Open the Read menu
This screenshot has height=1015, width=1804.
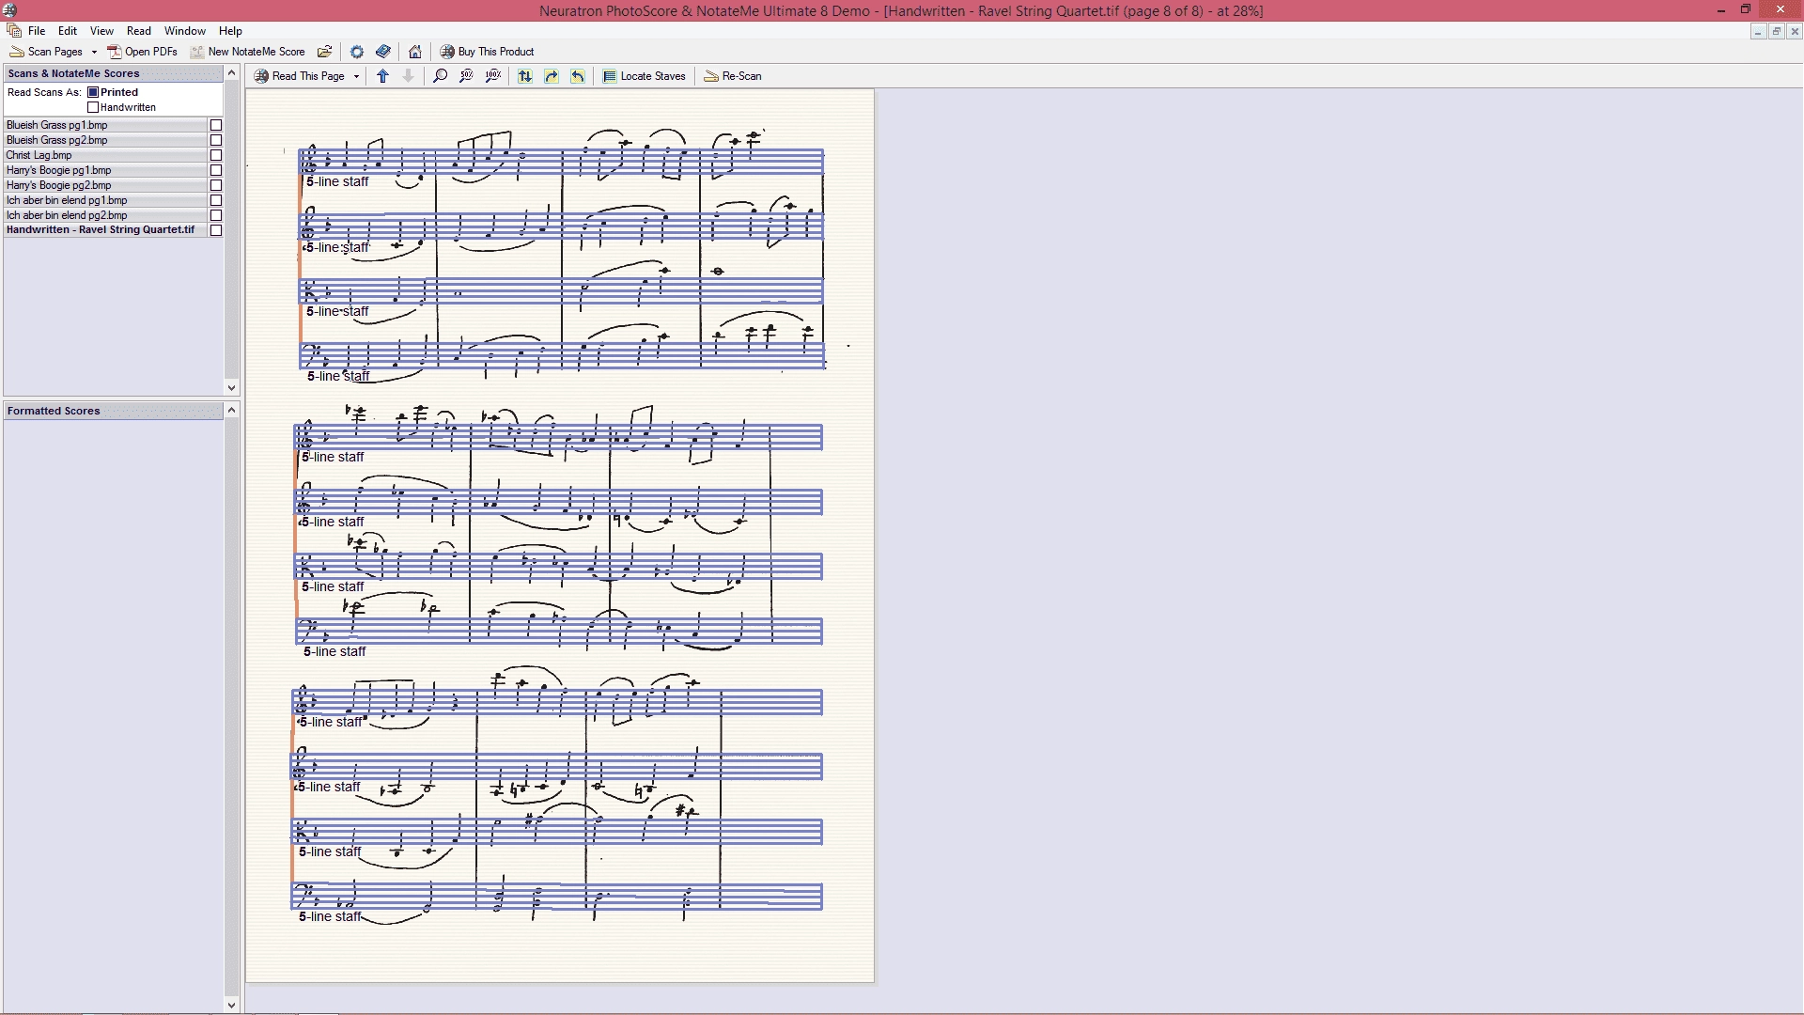click(x=139, y=31)
